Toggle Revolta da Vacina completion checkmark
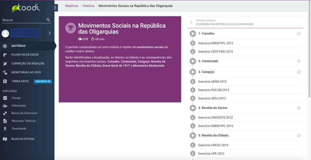 coord(299,108)
